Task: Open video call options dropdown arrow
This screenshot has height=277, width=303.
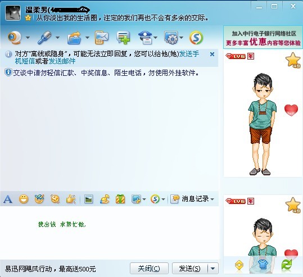Action: pyautogui.click(x=28, y=38)
